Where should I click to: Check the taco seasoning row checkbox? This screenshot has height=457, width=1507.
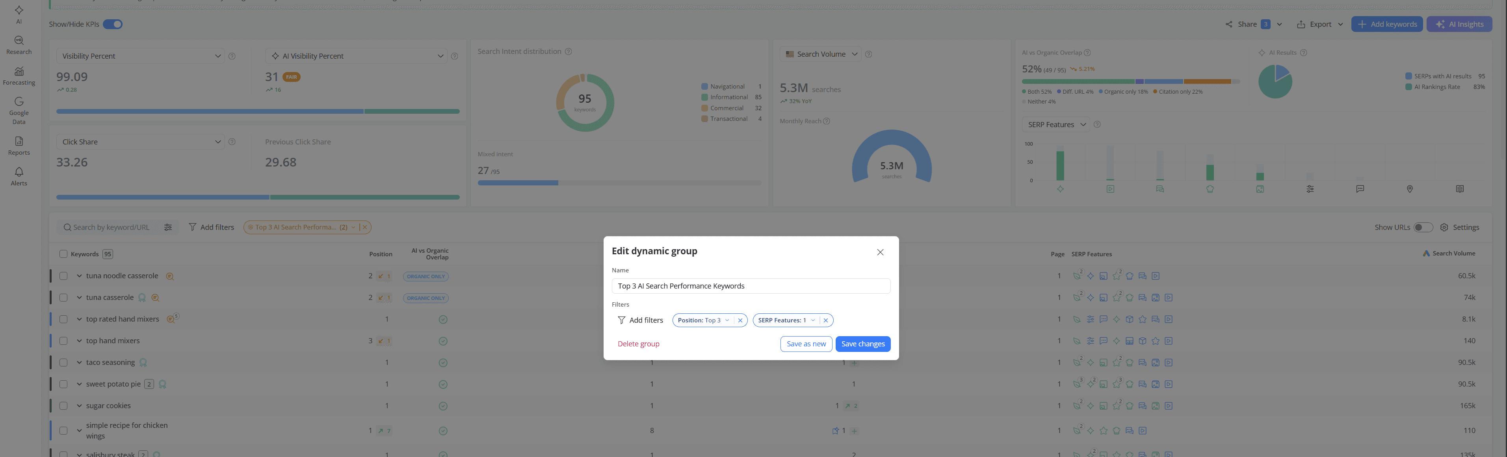click(x=64, y=362)
